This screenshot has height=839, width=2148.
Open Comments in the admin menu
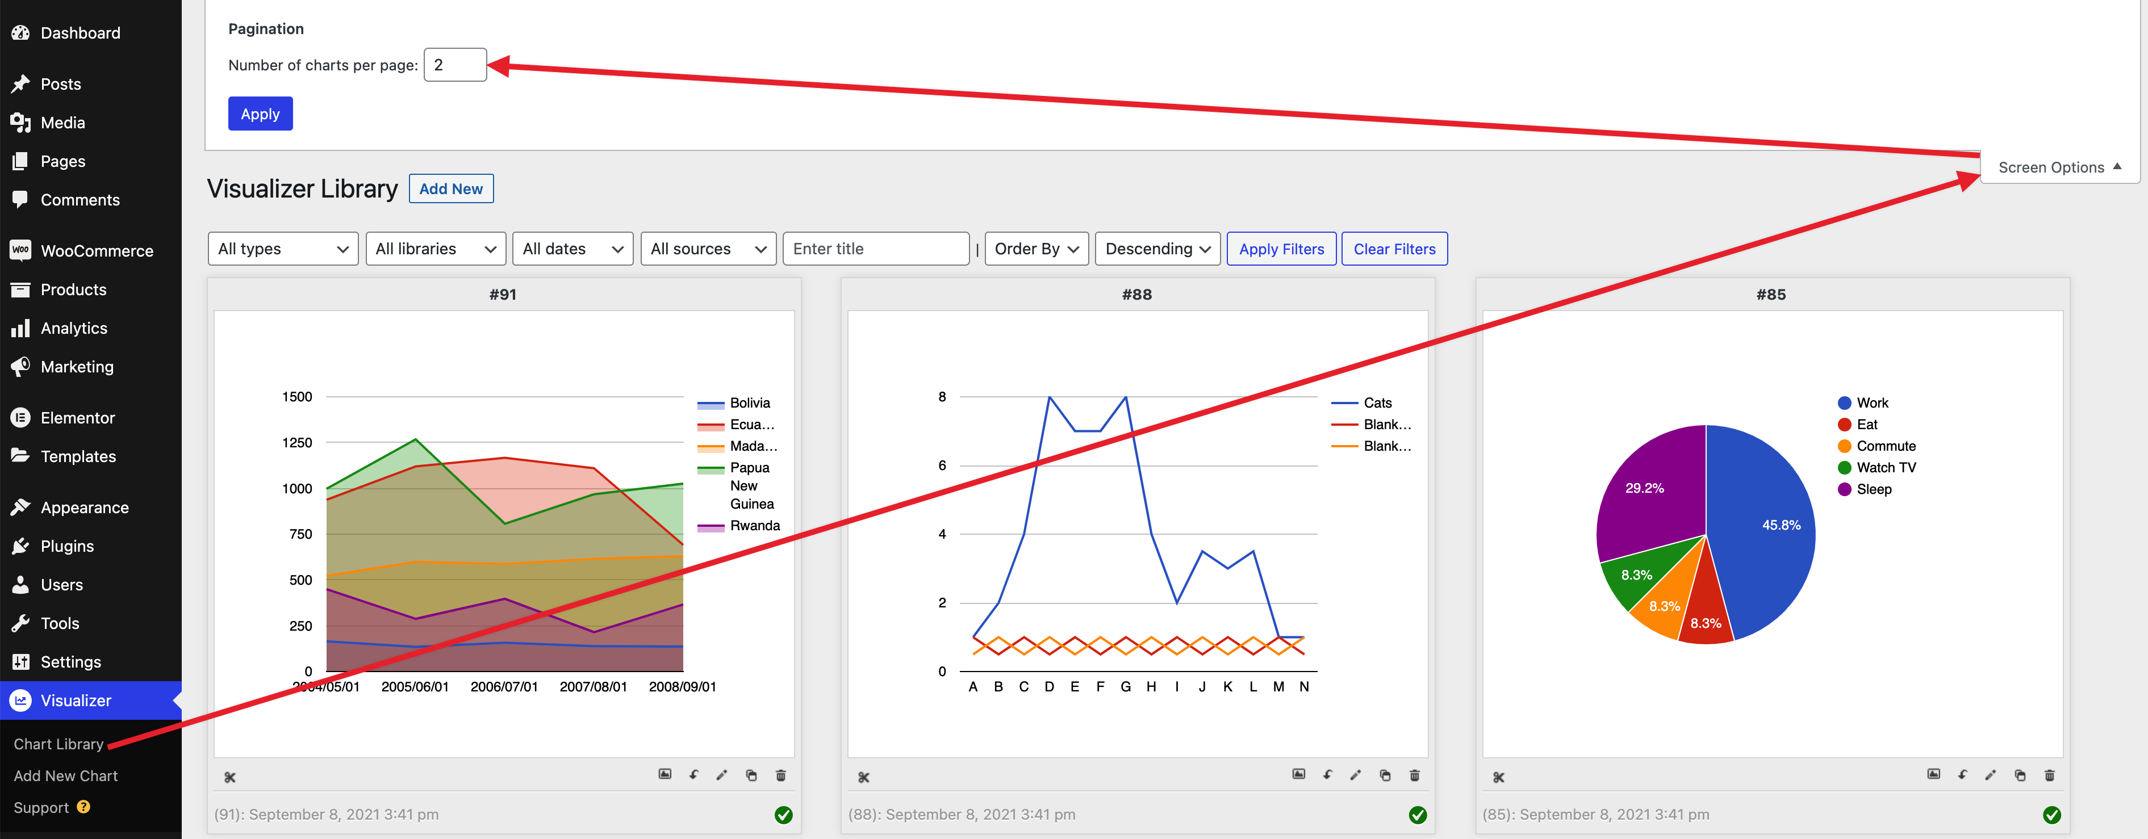(x=91, y=200)
